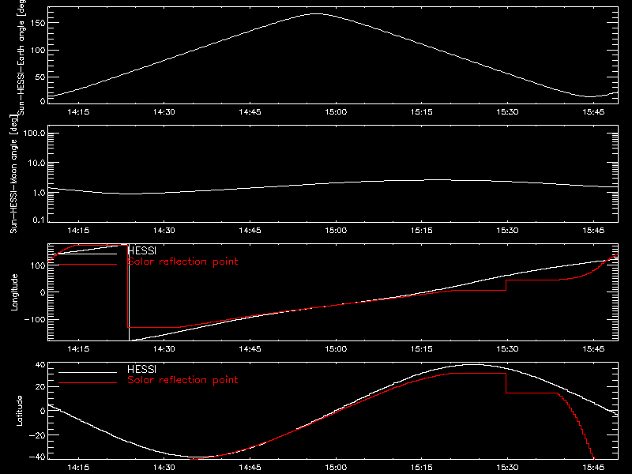This screenshot has height=474, width=632.
Task: Click 15:30 time label under Earth angle plot
Action: [x=507, y=112]
